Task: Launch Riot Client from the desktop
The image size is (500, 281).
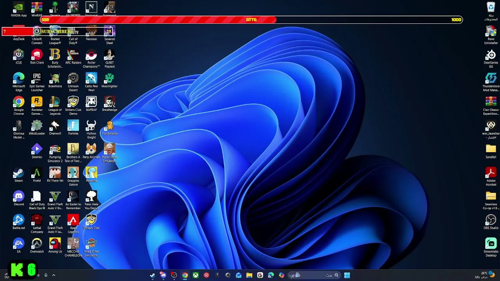Action: (37, 57)
